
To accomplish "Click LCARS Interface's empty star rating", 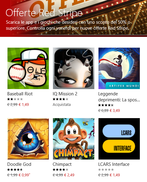I will coord(106,170).
